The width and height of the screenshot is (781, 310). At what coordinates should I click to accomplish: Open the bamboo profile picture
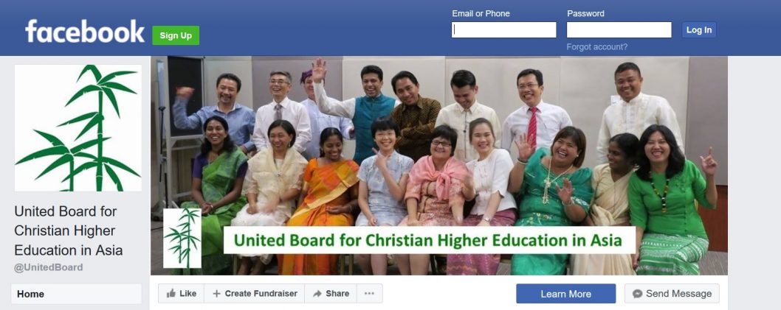pyautogui.click(x=78, y=128)
